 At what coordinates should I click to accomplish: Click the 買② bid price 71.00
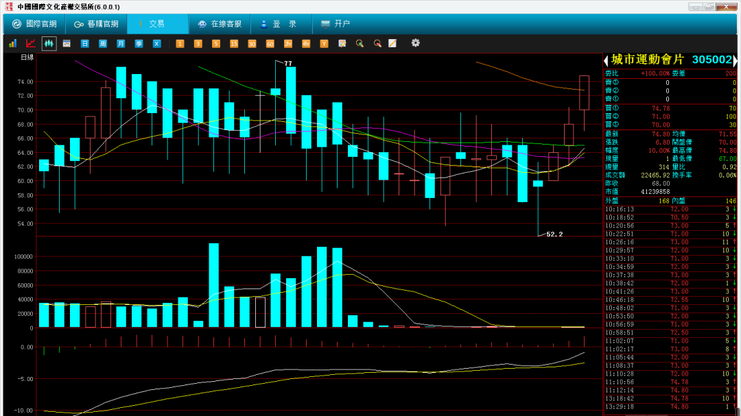(661, 117)
